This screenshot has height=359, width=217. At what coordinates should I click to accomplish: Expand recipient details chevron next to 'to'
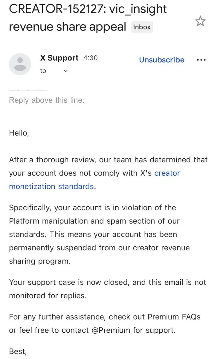[65, 71]
